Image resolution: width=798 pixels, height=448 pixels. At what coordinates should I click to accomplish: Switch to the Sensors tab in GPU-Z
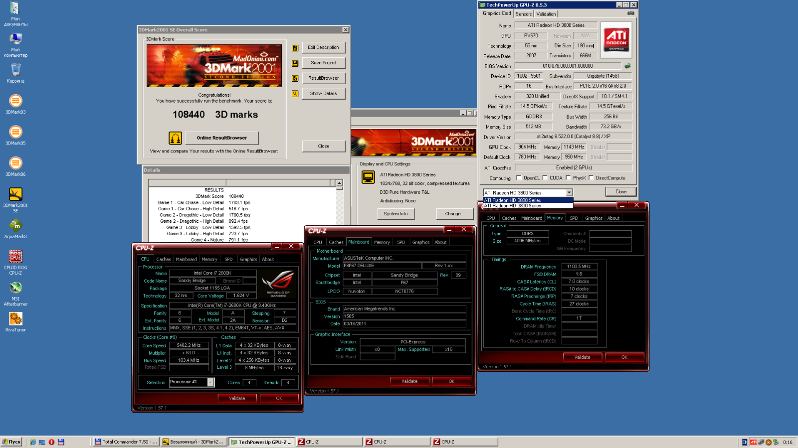point(524,14)
